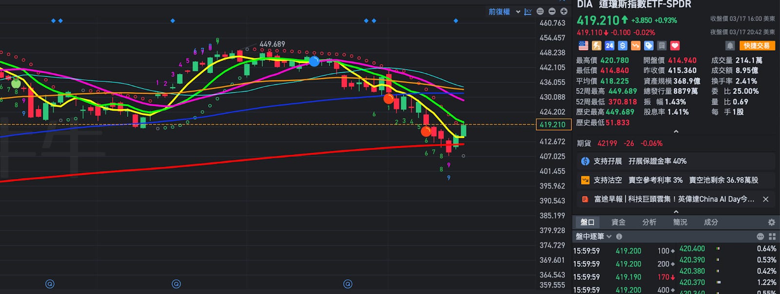Click the 換手率 2.41% value
Screen dimensions: 780x294
746,81
